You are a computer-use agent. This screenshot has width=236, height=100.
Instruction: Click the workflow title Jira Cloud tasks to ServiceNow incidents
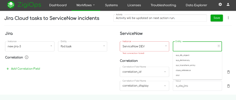click(x=52, y=18)
